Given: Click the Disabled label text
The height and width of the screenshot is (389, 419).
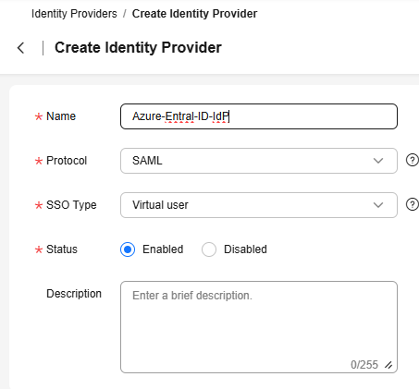Looking at the screenshot, I should tap(245, 249).
